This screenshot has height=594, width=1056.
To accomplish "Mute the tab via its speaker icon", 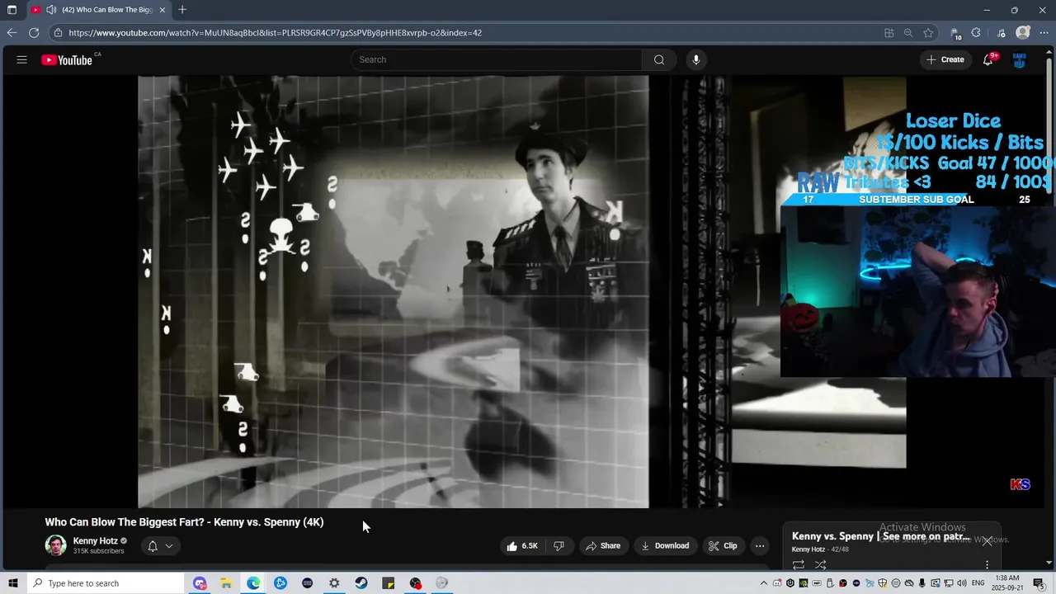I will 51,10.
